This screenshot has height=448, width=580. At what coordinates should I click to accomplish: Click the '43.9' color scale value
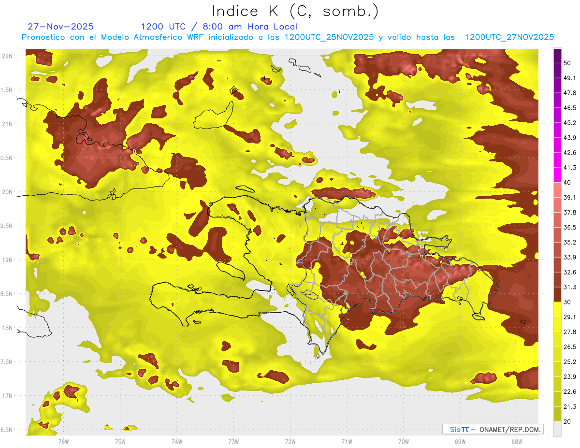tap(570, 138)
